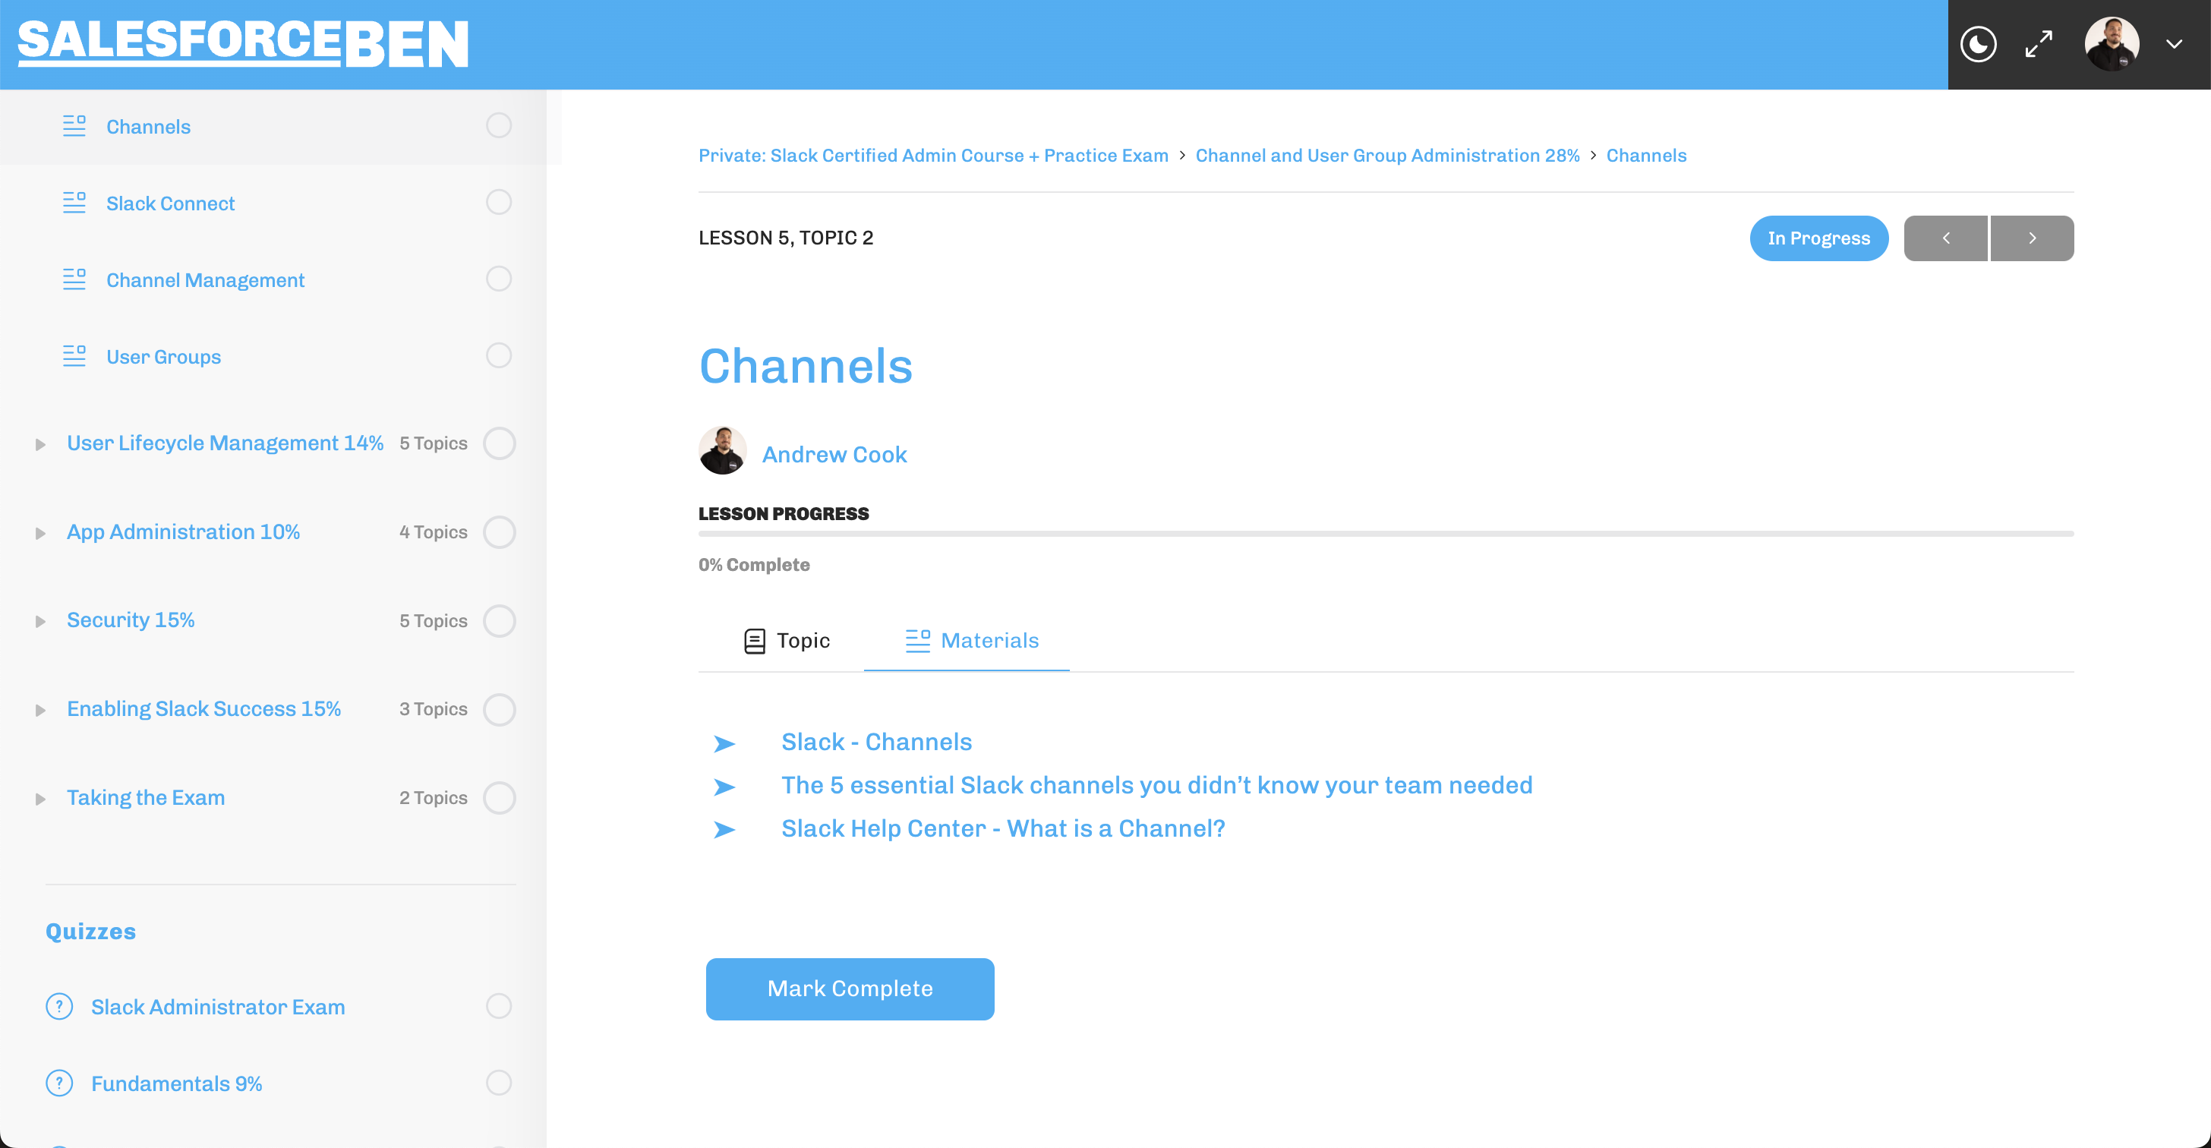Viewport: 2211px width, 1148px height.
Task: Toggle completion circle for App Administration
Action: (500, 532)
